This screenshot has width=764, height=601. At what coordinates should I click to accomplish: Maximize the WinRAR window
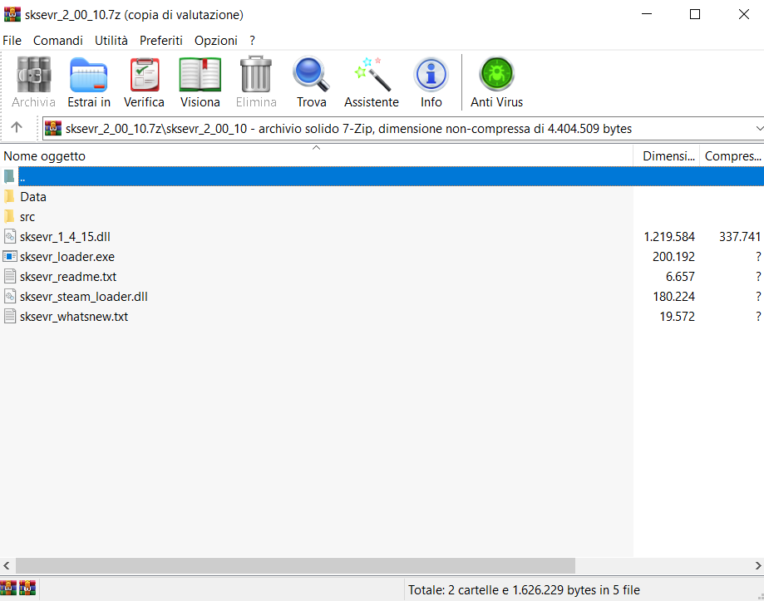(695, 14)
